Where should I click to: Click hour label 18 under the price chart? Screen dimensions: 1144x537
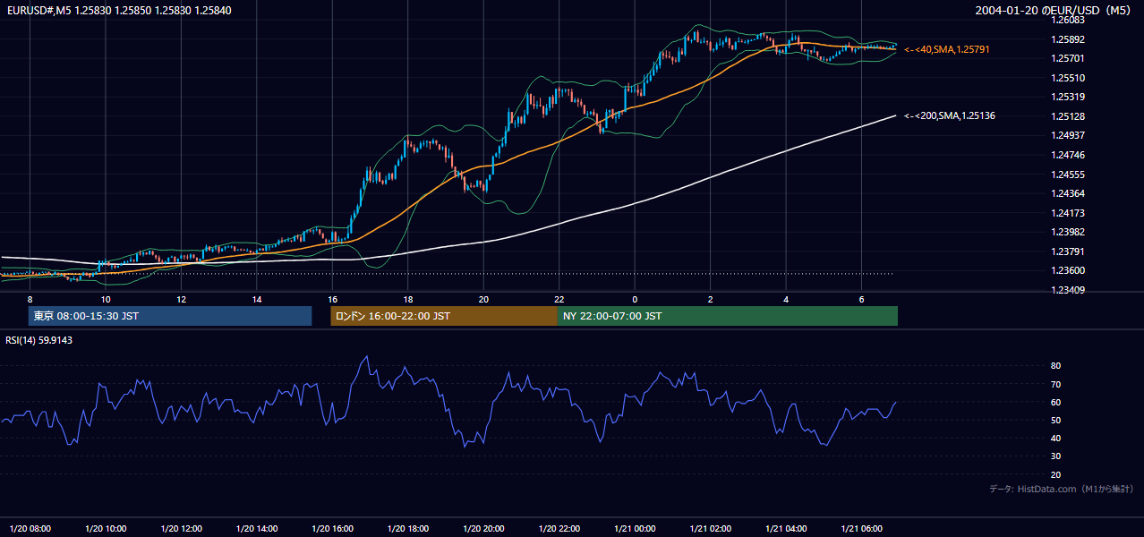click(x=408, y=299)
